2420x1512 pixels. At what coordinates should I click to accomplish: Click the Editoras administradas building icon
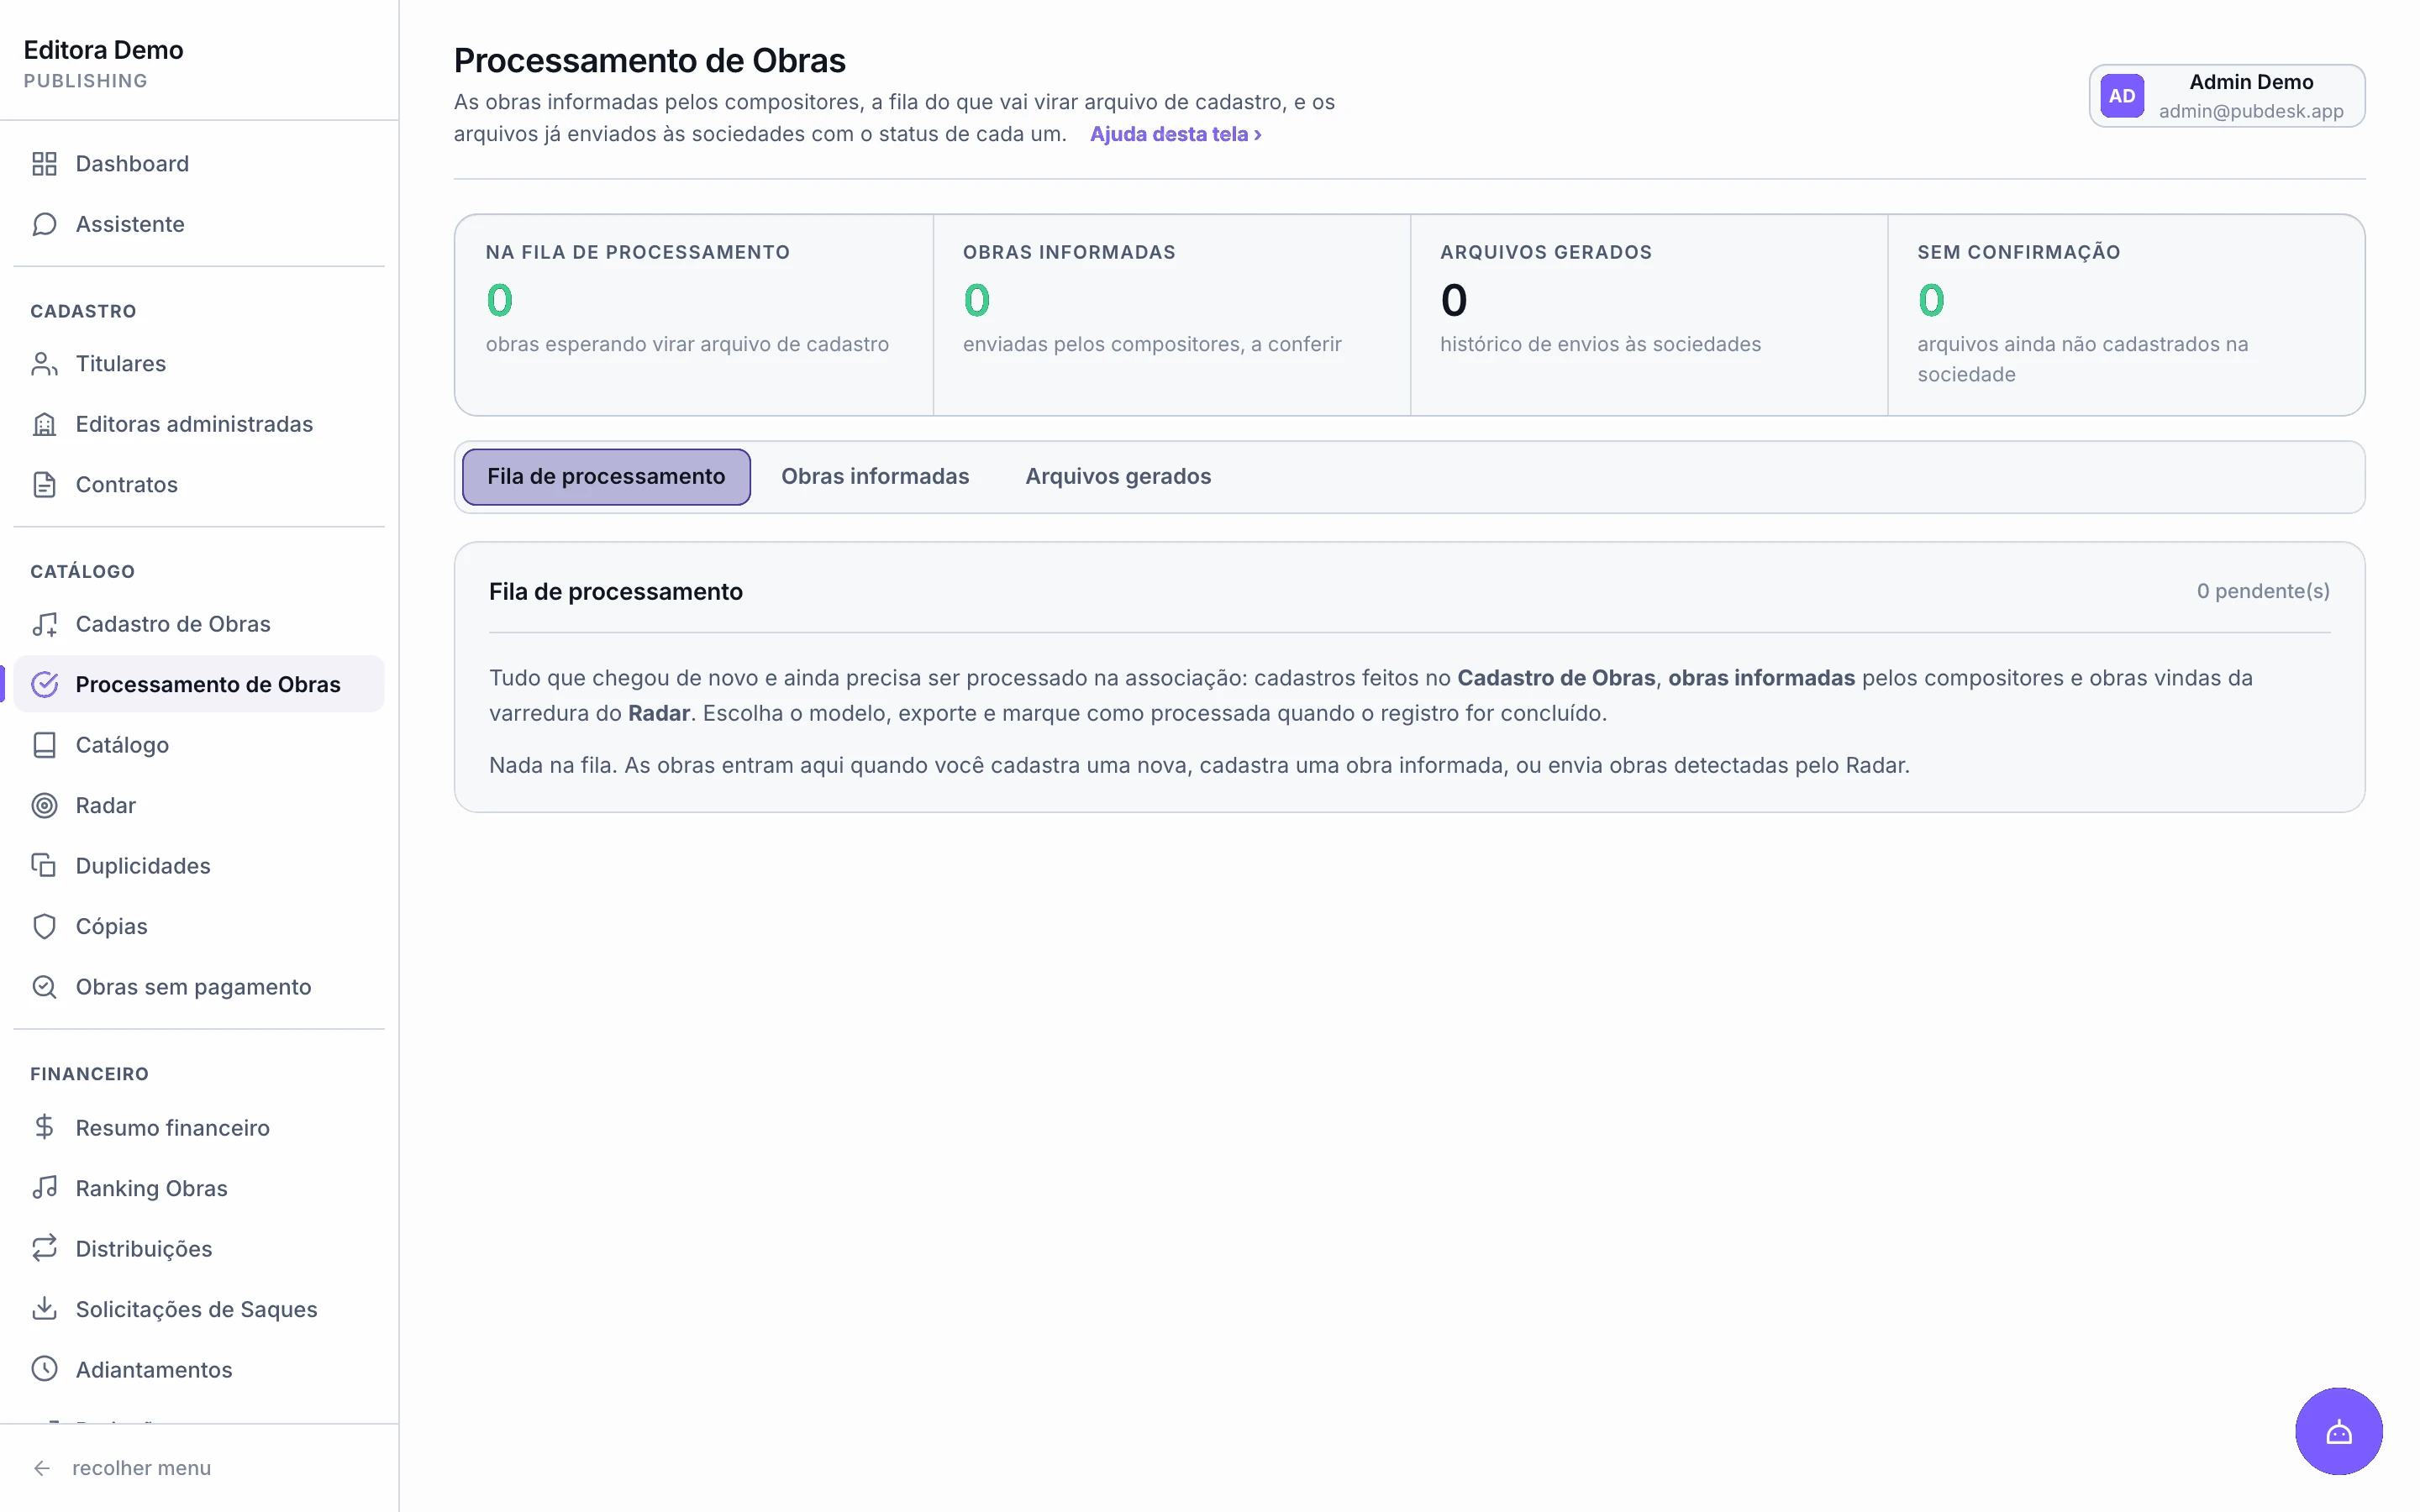click(44, 424)
